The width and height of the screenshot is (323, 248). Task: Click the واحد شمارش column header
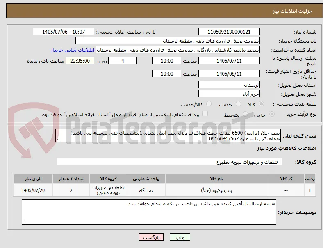click(146, 179)
